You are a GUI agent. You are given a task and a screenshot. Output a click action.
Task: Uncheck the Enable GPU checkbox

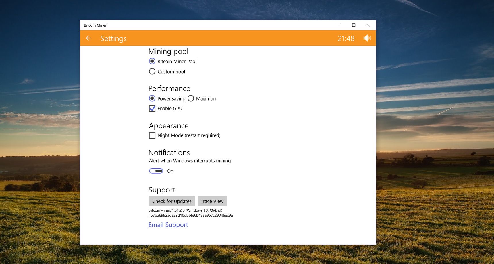tap(152, 109)
